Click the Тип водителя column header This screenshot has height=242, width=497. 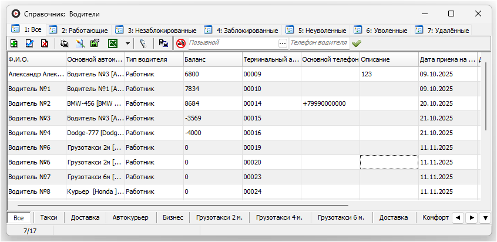point(154,59)
